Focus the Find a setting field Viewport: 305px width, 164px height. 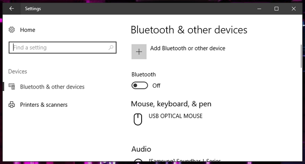click(62, 48)
